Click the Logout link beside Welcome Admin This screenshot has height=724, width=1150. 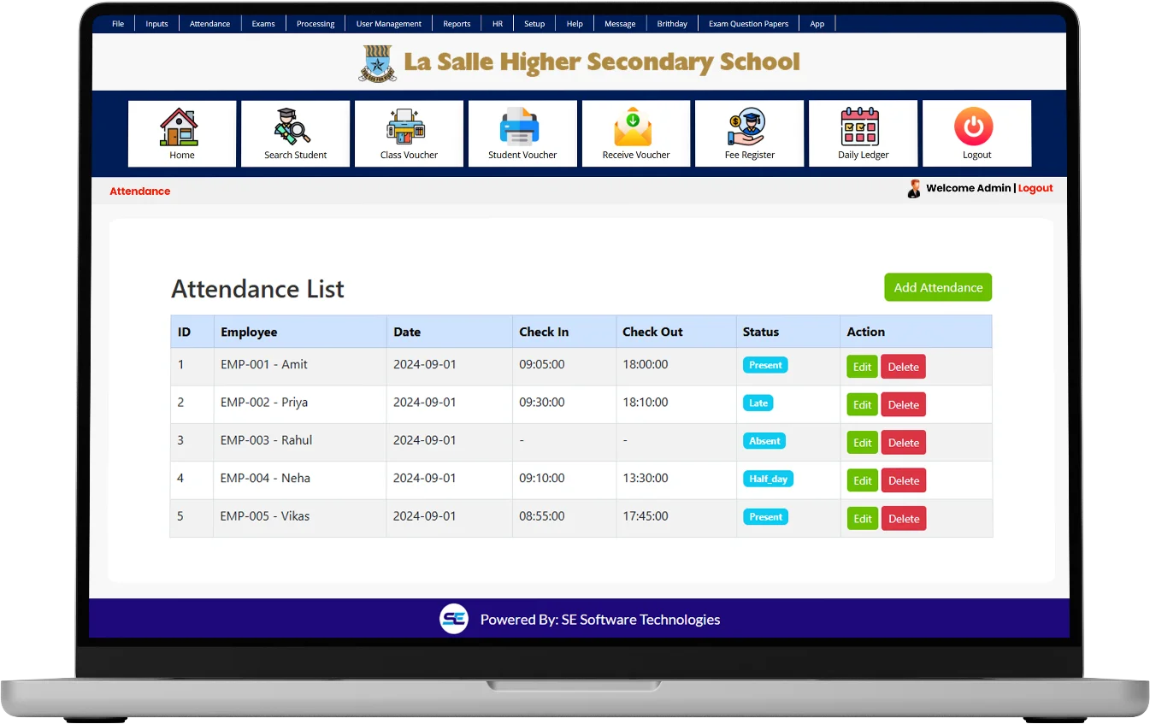point(1035,188)
